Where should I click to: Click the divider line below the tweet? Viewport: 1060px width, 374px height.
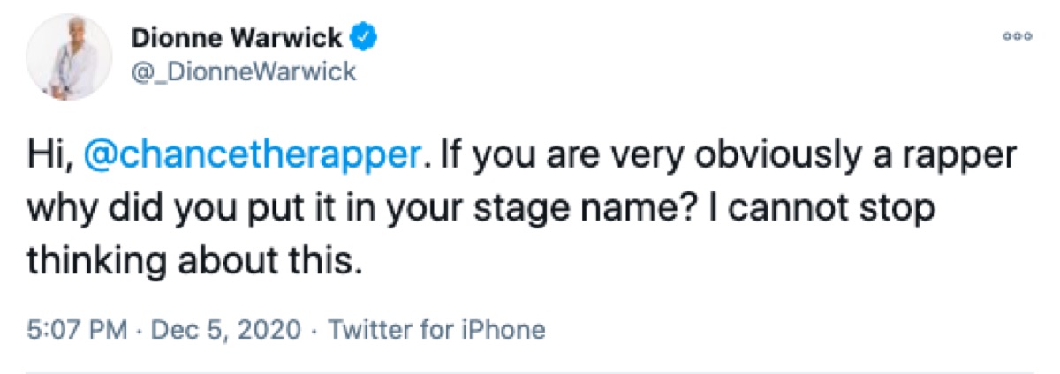[x=530, y=370]
